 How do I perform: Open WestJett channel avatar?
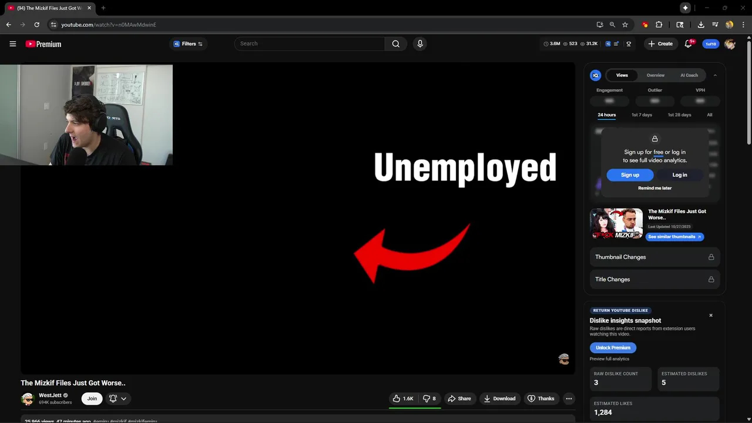coord(28,399)
